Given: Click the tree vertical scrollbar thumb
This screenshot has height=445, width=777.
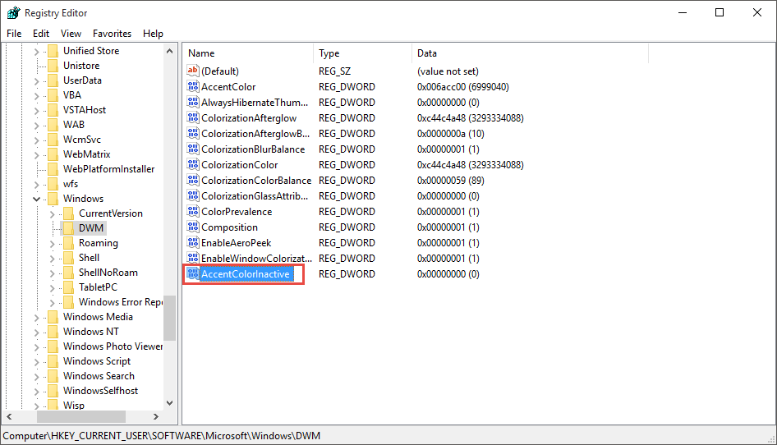Looking at the screenshot, I should [169, 318].
